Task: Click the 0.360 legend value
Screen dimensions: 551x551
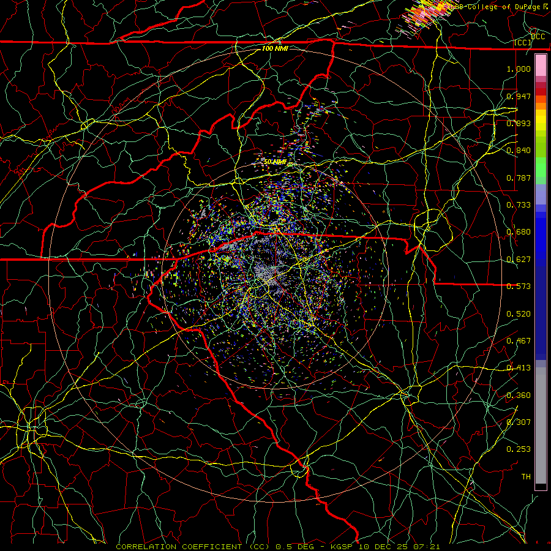Action: pyautogui.click(x=519, y=395)
